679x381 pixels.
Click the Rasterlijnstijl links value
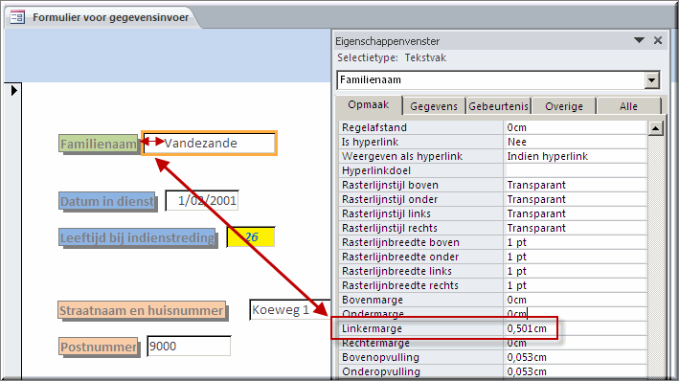[x=576, y=213]
